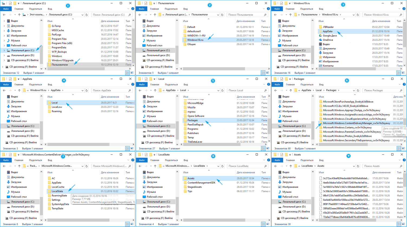Select Assets folder in LocalState window list
Viewport: 407px width, 227px height.
(191, 178)
